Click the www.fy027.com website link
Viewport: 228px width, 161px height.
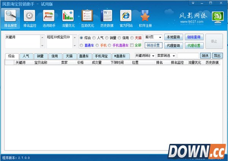pos(192,22)
